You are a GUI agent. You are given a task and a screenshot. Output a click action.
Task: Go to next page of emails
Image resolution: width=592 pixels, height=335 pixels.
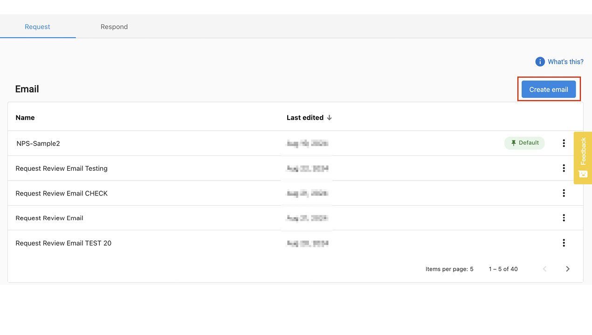tap(567, 269)
